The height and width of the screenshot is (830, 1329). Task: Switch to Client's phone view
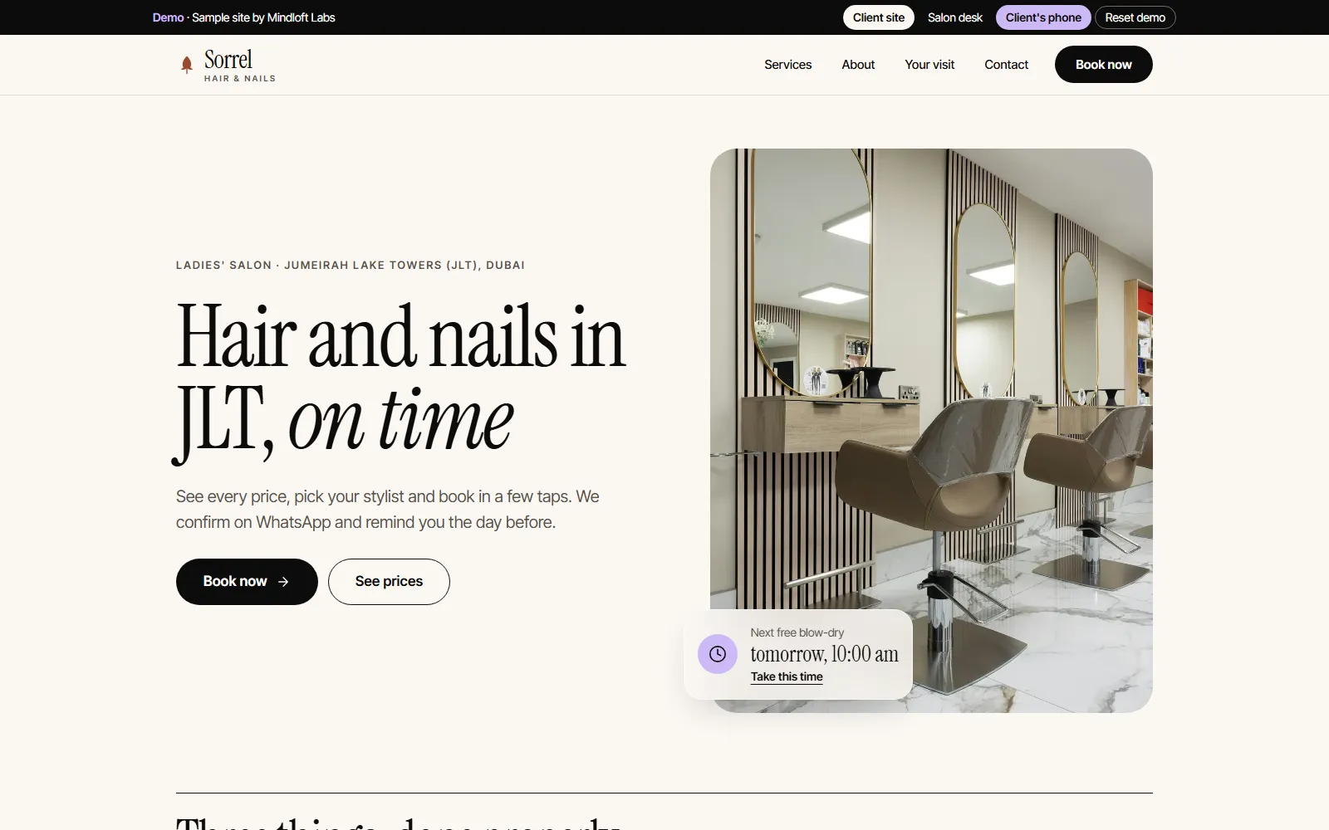point(1043,17)
